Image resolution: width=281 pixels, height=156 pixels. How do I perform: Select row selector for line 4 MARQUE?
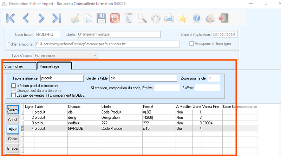coord(22,128)
